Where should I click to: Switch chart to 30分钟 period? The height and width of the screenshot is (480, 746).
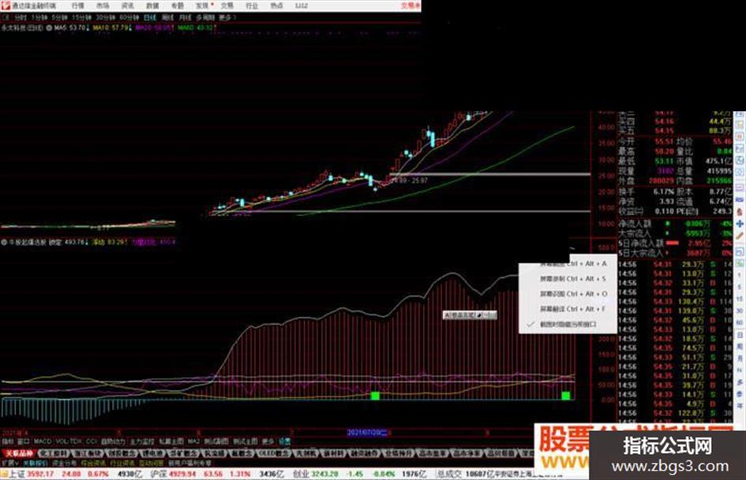[x=105, y=17]
